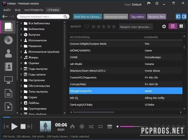
Task: Expand the Исполнители tree node
Action: click(21, 40)
